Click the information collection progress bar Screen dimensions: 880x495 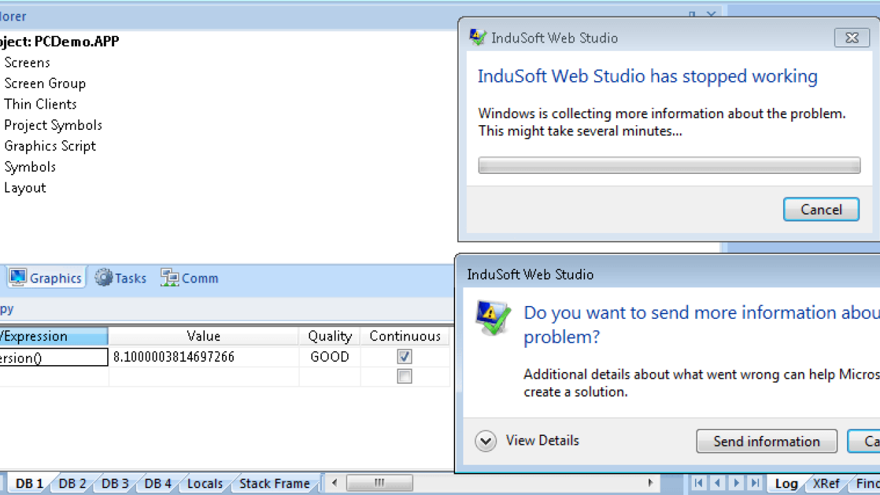point(669,165)
